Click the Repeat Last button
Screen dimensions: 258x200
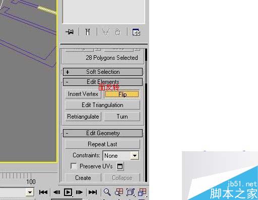tap(102, 144)
